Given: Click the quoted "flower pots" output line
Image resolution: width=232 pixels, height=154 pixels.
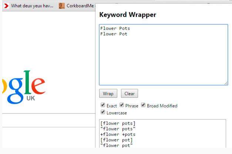Looking at the screenshot, I should (x=118, y=129).
